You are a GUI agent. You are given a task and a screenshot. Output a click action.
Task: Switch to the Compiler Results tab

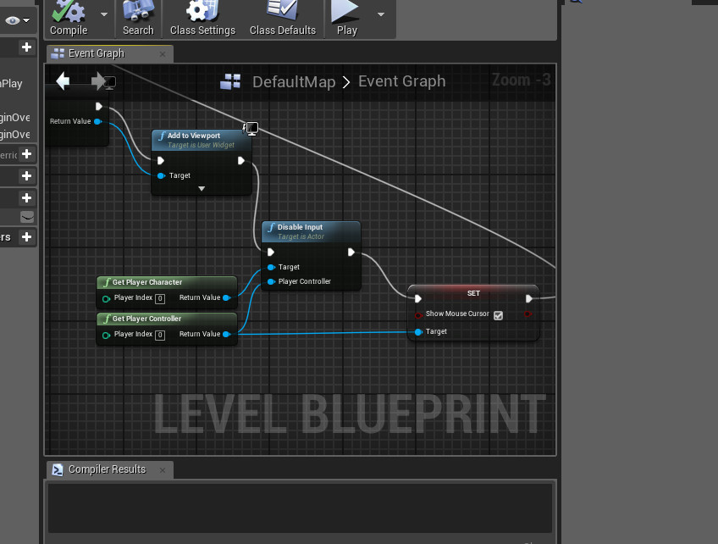click(x=109, y=469)
